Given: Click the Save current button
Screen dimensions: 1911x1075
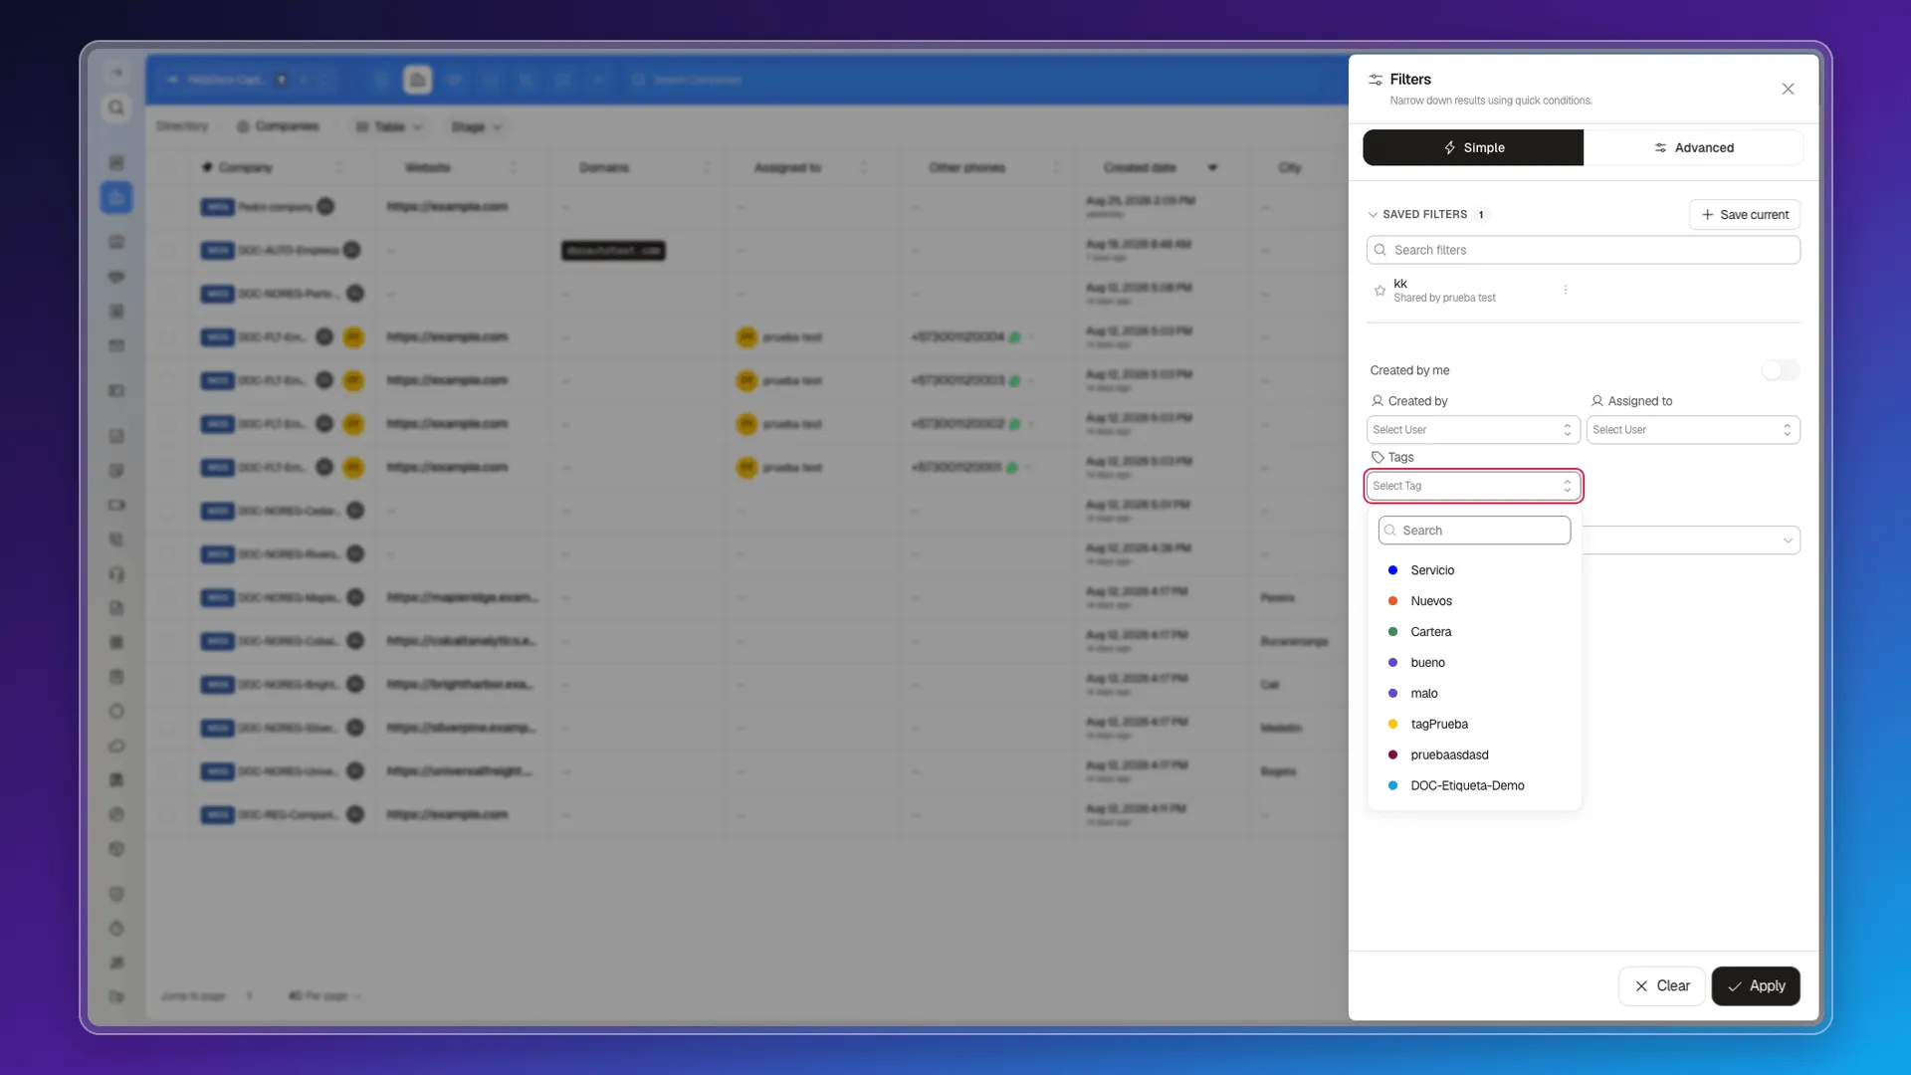Looking at the screenshot, I should [1745, 215].
